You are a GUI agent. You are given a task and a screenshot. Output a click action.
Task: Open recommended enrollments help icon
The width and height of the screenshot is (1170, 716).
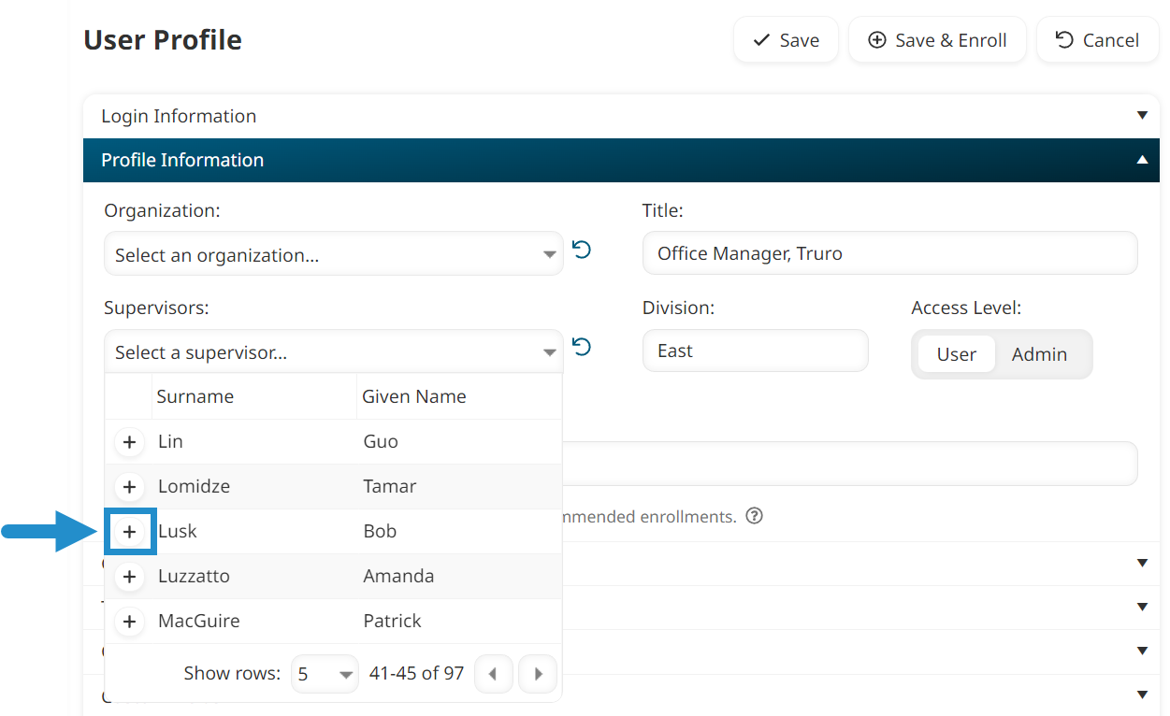coord(755,516)
